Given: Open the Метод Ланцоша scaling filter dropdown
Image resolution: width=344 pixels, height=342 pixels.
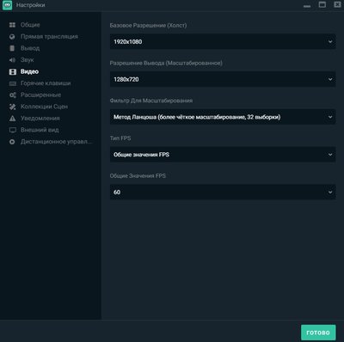Looking at the screenshot, I should click(223, 117).
